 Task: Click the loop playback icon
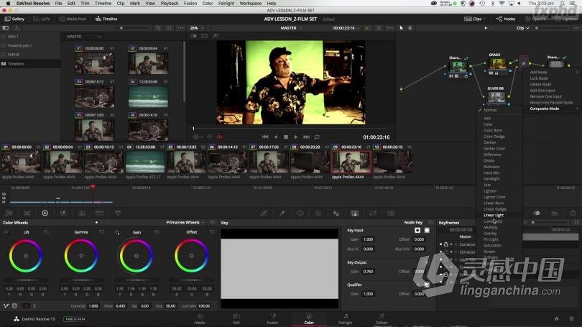(317, 137)
